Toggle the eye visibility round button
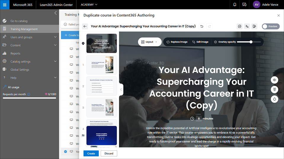 coord(275,80)
